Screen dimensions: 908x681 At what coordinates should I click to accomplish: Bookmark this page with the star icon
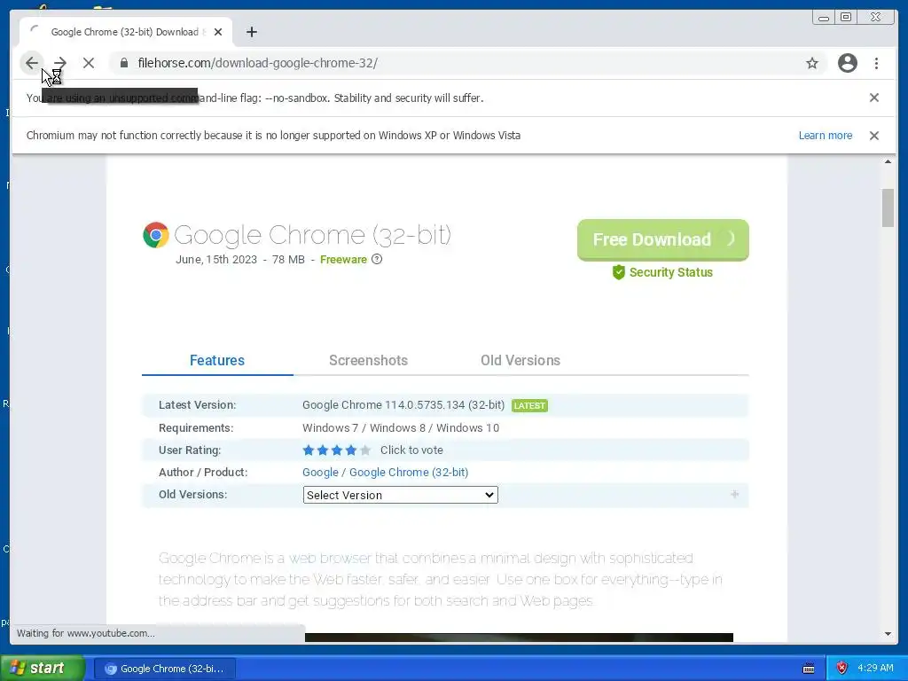812,63
